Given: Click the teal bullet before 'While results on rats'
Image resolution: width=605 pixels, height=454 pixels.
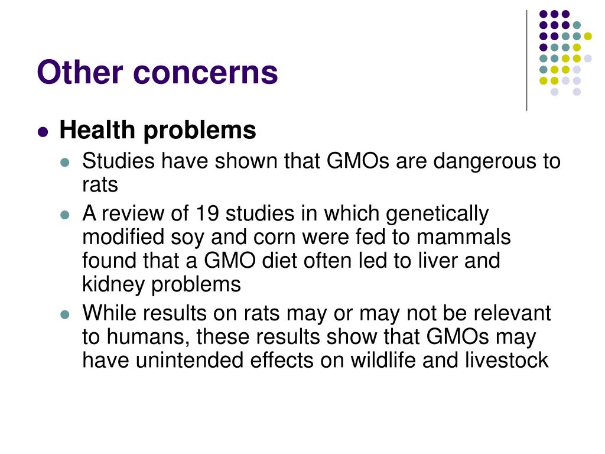Looking at the screenshot, I should point(65,314).
